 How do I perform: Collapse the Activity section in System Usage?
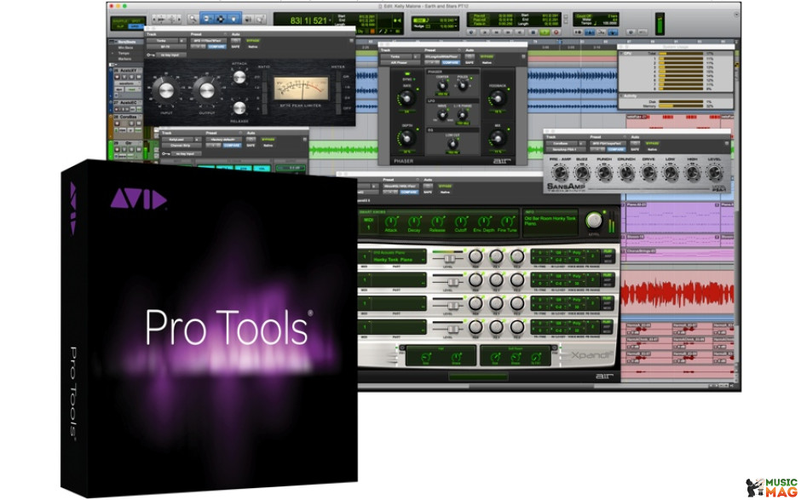click(x=622, y=95)
